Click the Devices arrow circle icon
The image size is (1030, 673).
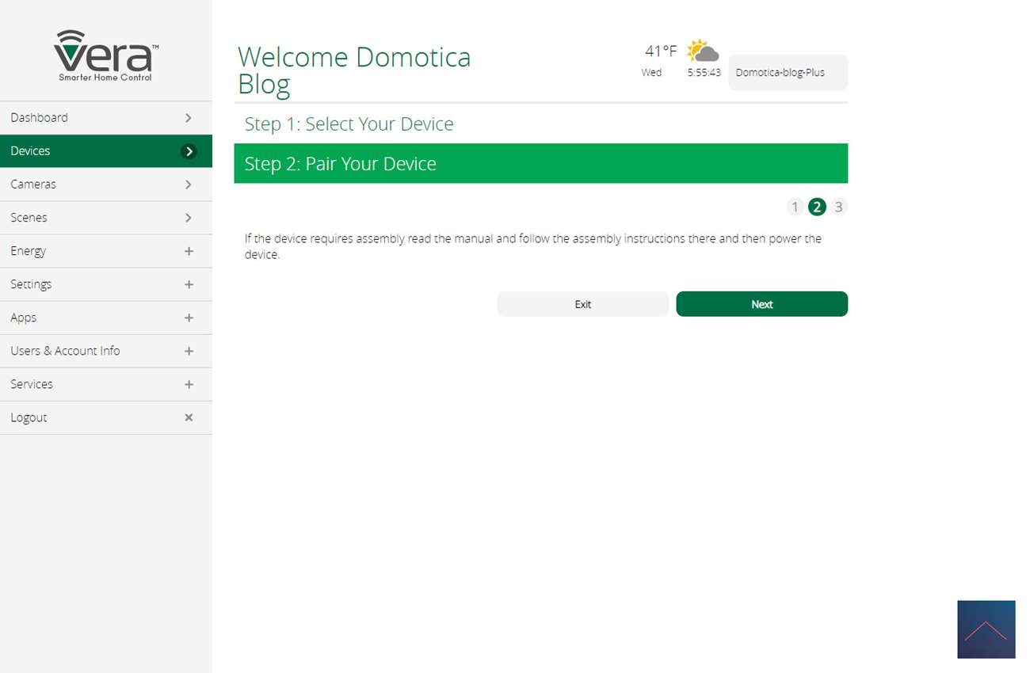point(189,151)
